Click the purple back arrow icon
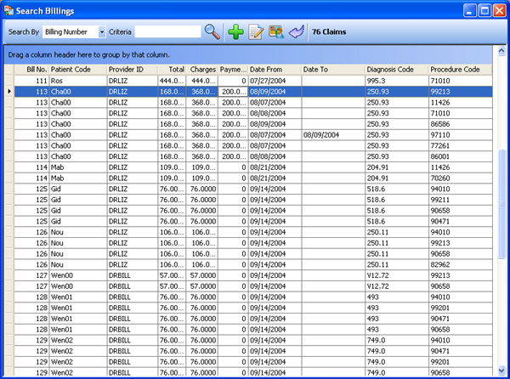Image resolution: width=510 pixels, height=379 pixels. pyautogui.click(x=296, y=31)
